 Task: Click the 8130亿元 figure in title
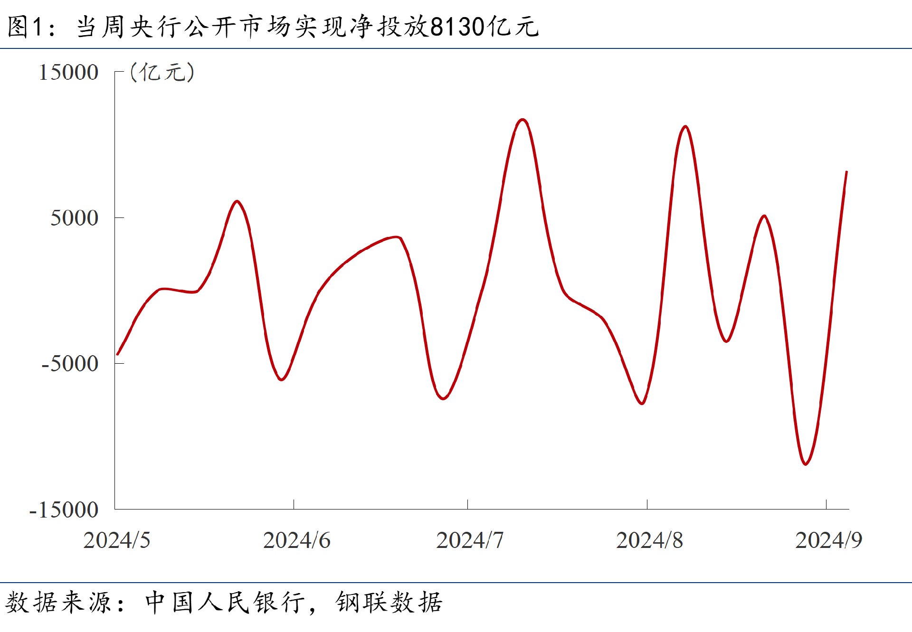click(x=484, y=27)
